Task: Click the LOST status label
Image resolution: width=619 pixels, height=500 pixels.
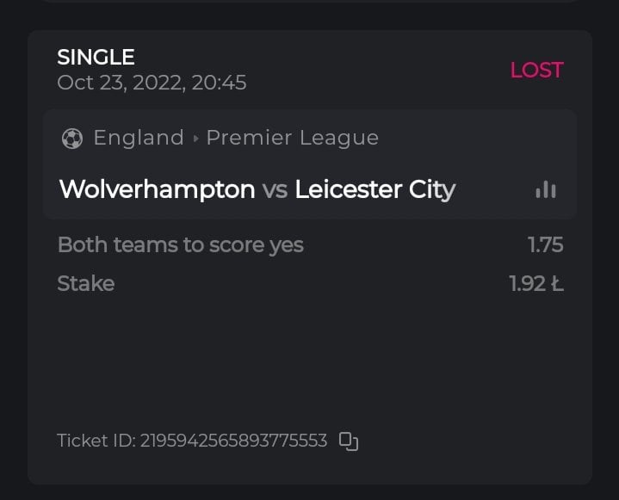Action: [x=536, y=71]
